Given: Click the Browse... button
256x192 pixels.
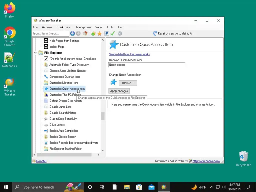Looking at the screenshot, I should pyautogui.click(x=128, y=83).
